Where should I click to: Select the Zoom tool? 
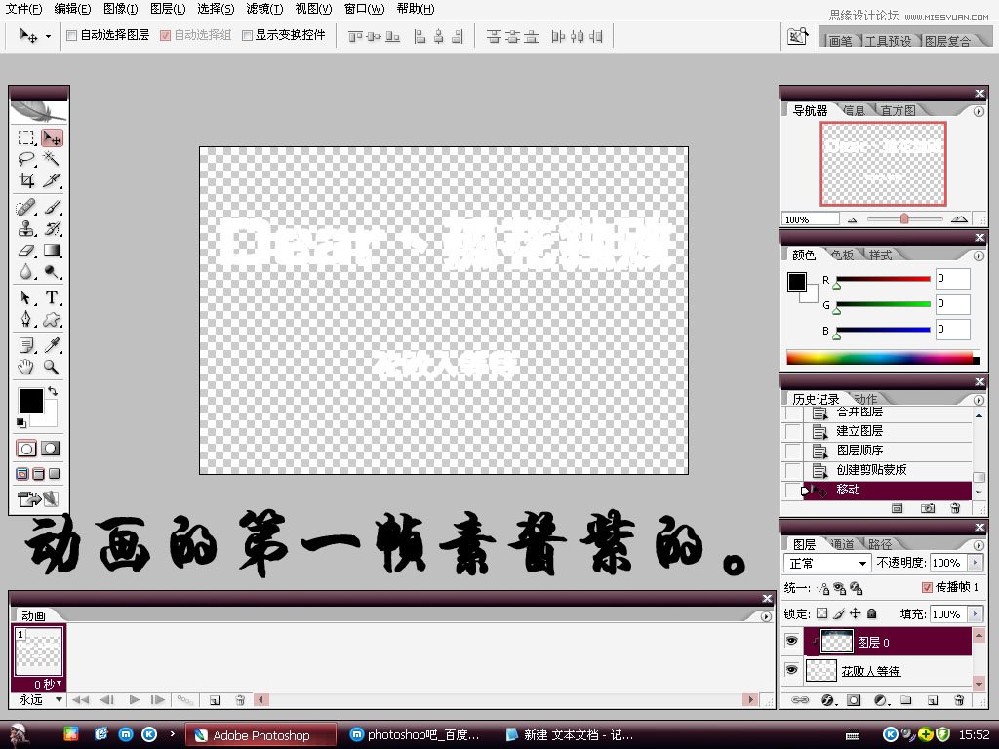pos(51,364)
